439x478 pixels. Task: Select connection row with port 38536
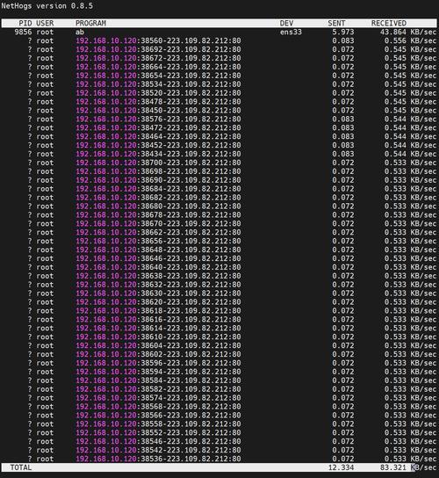click(219, 459)
